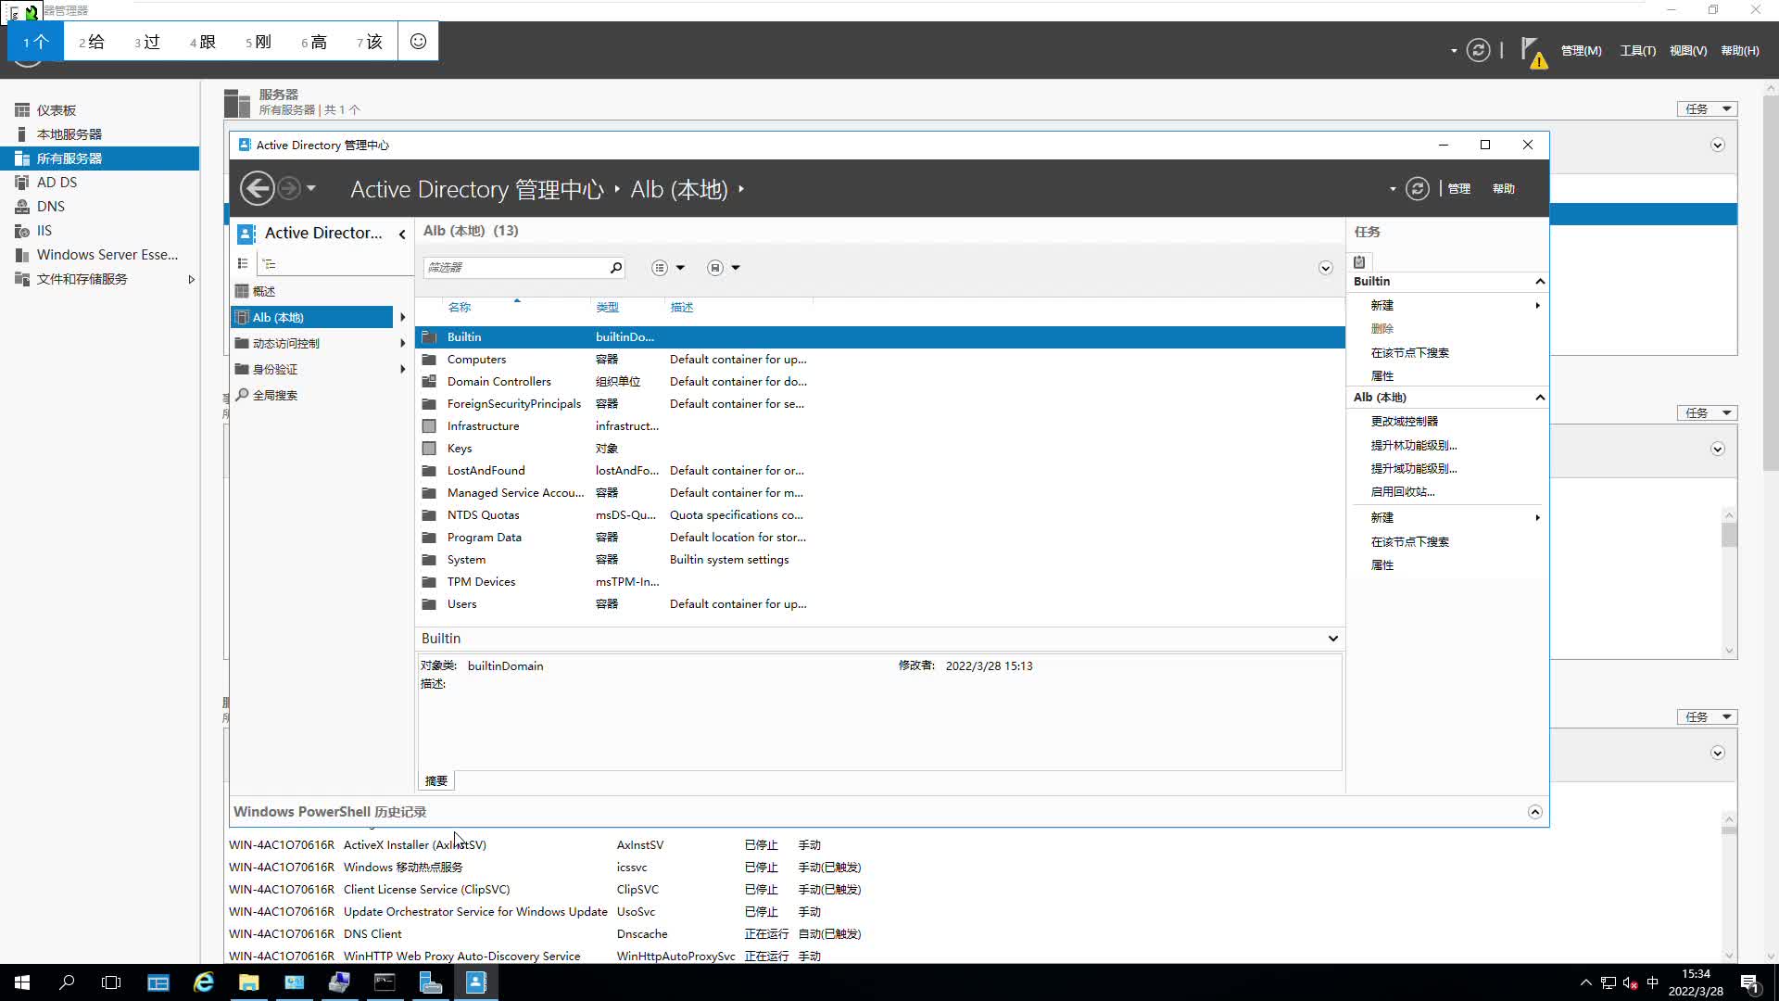
Task: Sort list by 名称 column header
Action: 459,308
